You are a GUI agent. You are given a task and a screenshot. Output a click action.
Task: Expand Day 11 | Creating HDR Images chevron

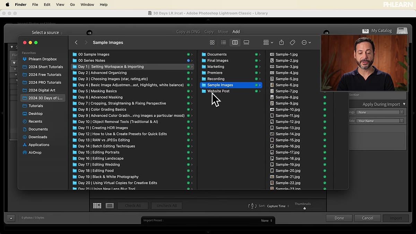(x=192, y=128)
